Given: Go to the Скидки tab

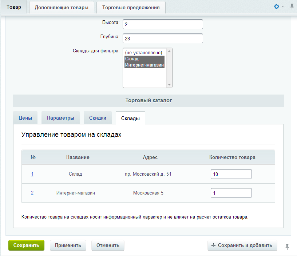Looking at the screenshot, I should 98,118.
